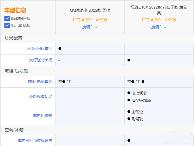
Task: Select the 主驾位 vanity mirror entry
Action: coord(135,112)
